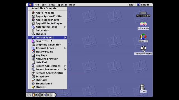Screen dimensions: 179x100
Task: Expand the sound volume module arrow
Action: (49, 95)
